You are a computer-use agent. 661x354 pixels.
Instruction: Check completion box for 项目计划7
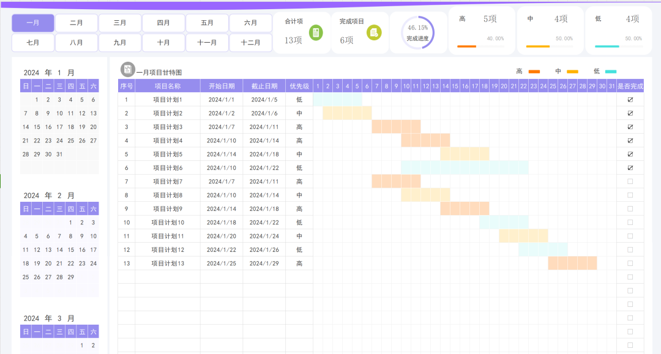tap(630, 182)
